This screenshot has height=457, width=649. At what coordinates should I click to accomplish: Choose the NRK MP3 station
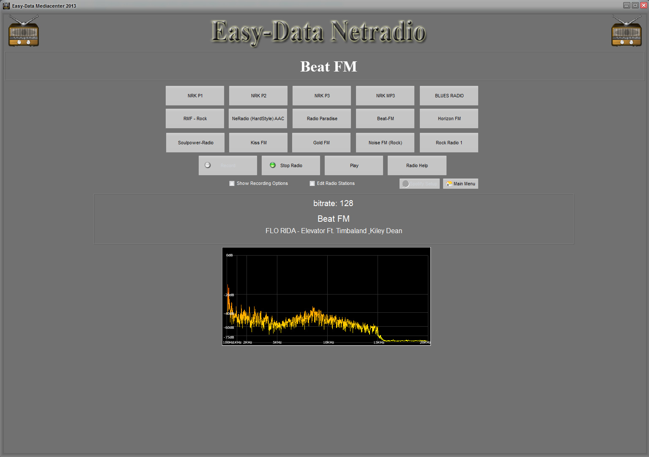(x=385, y=96)
